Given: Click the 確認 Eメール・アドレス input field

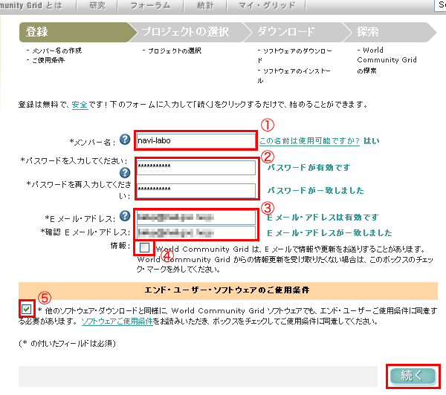Looking at the screenshot, I should (196, 232).
